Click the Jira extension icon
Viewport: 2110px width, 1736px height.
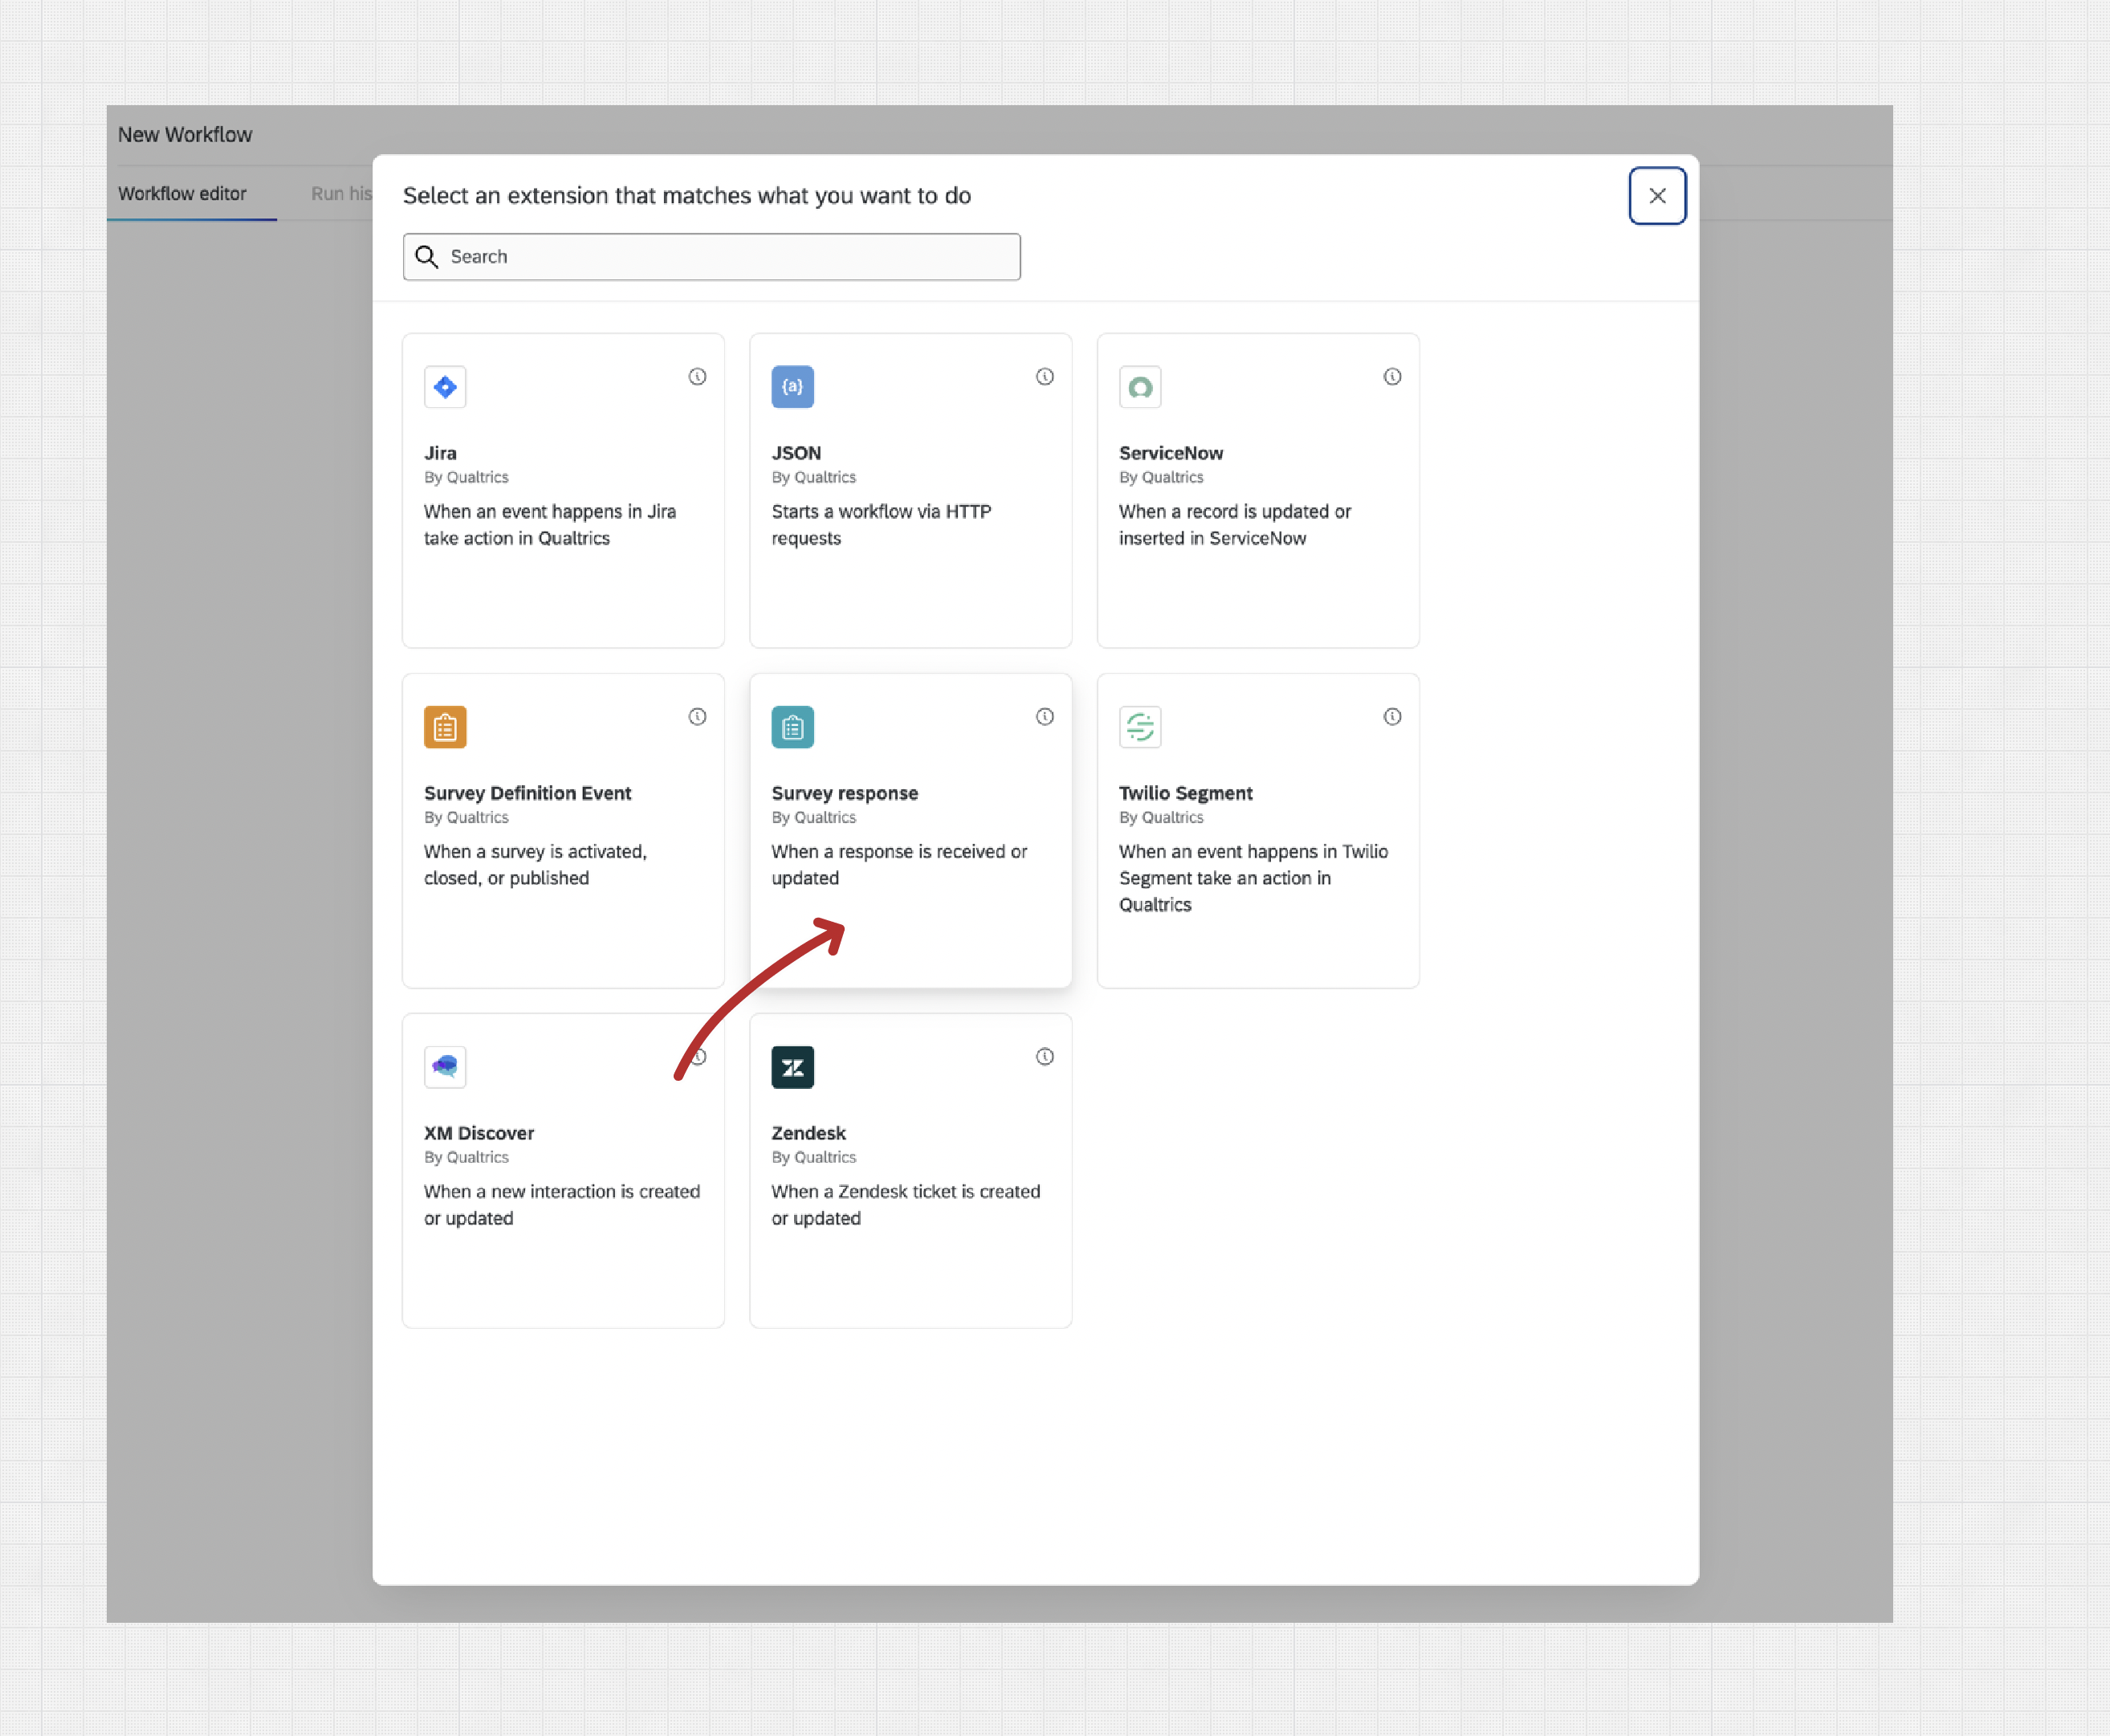point(445,387)
